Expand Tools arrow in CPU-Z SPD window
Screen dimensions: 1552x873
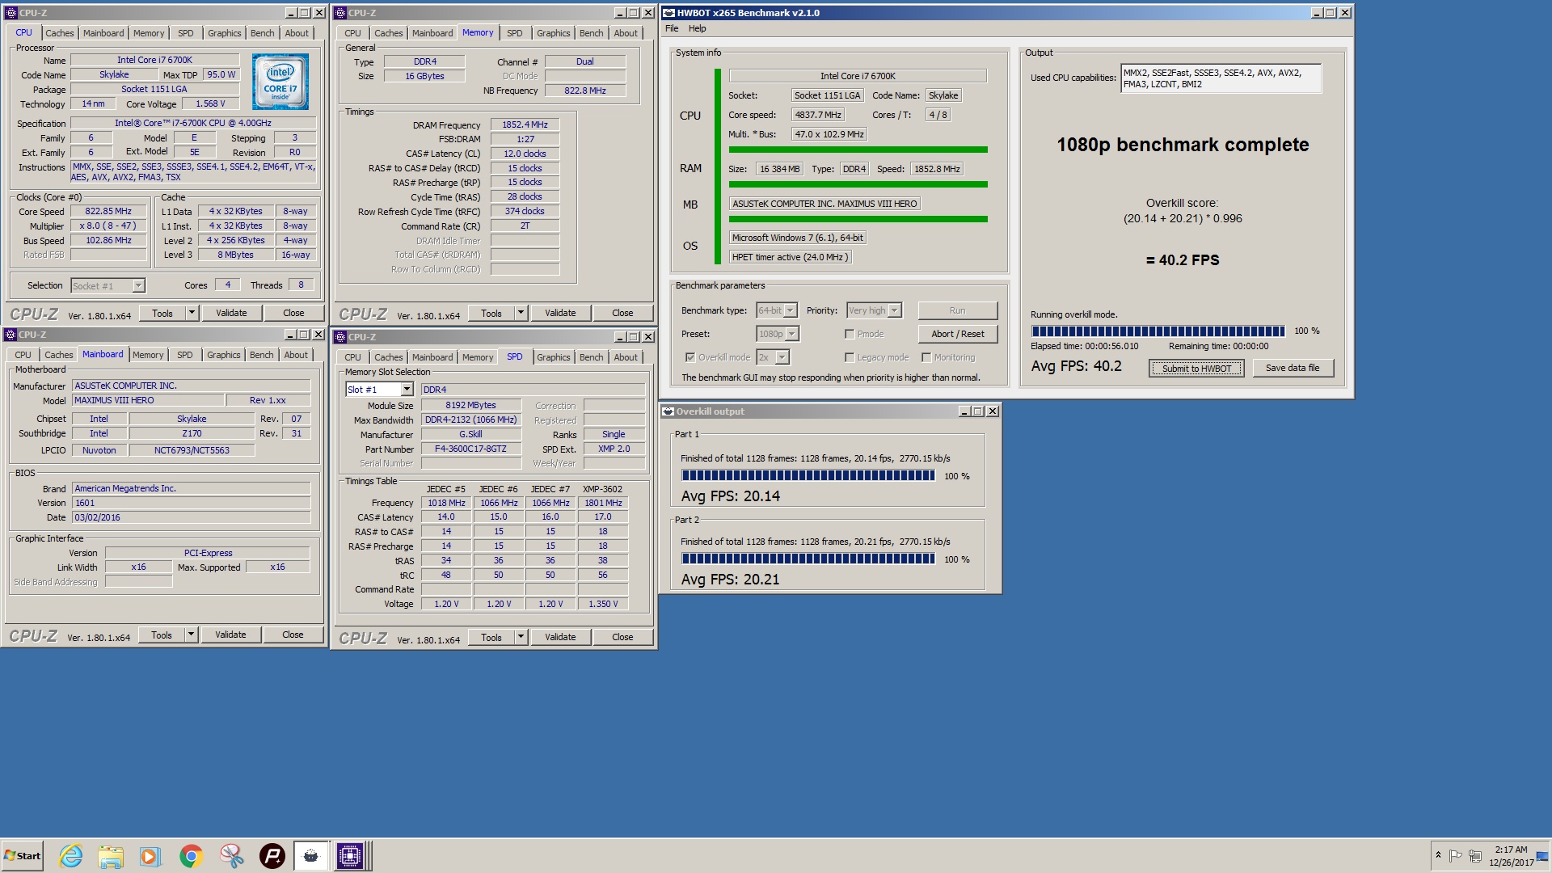[x=521, y=637]
